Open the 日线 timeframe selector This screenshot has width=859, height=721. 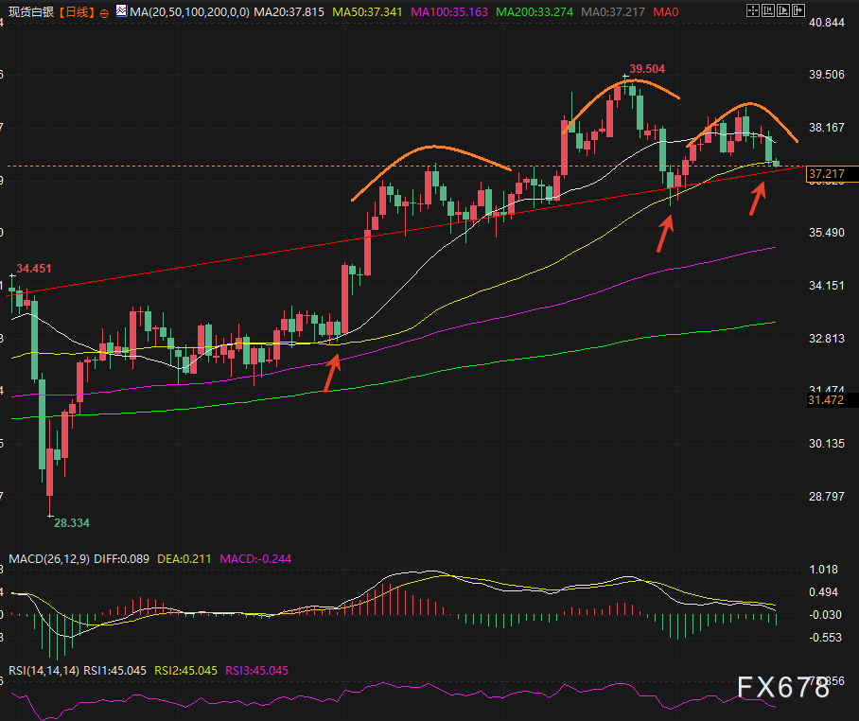click(x=74, y=13)
